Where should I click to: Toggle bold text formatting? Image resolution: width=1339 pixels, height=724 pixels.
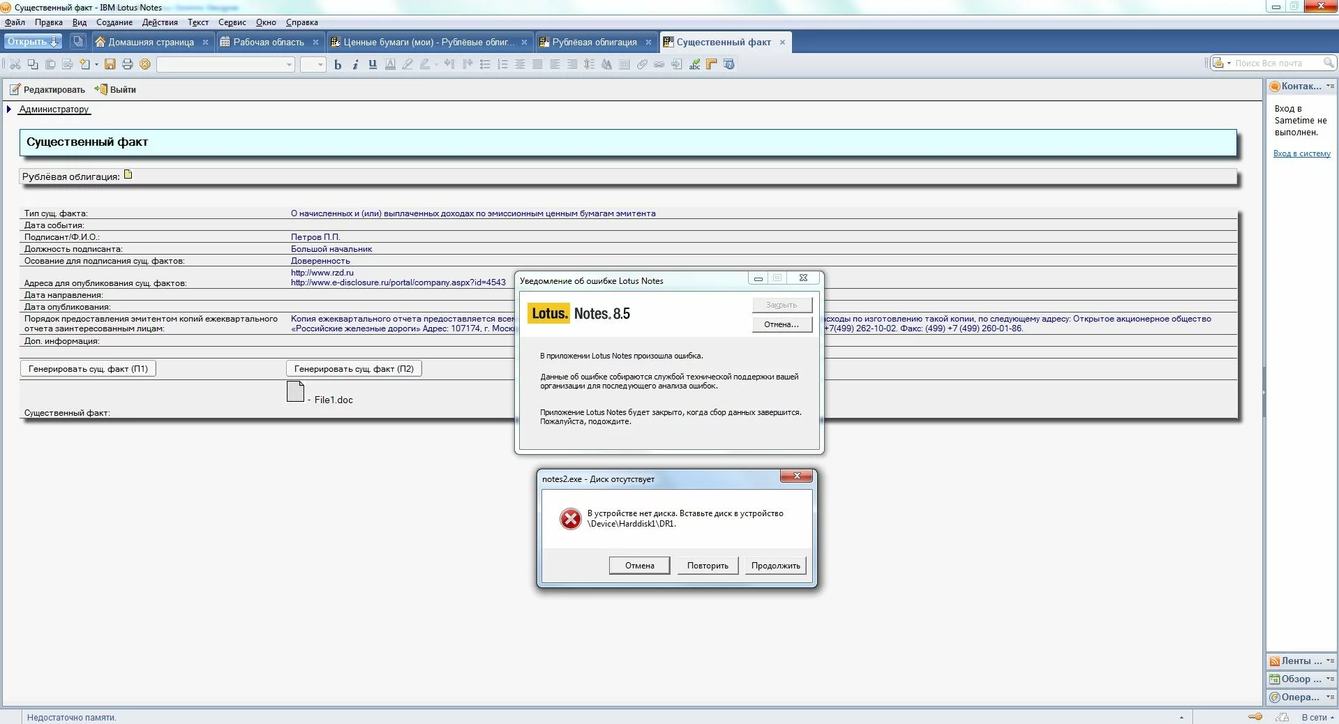338,64
